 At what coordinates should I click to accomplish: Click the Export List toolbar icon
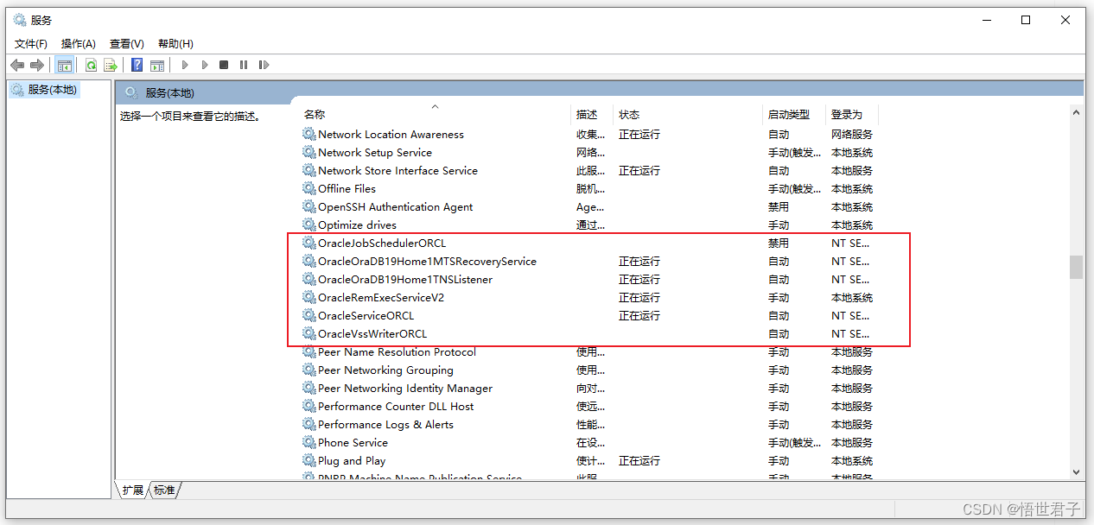point(111,65)
